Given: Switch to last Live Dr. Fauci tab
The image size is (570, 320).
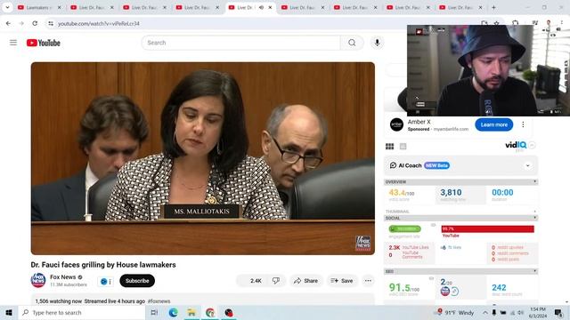Looking at the screenshot, I should click(460, 7).
